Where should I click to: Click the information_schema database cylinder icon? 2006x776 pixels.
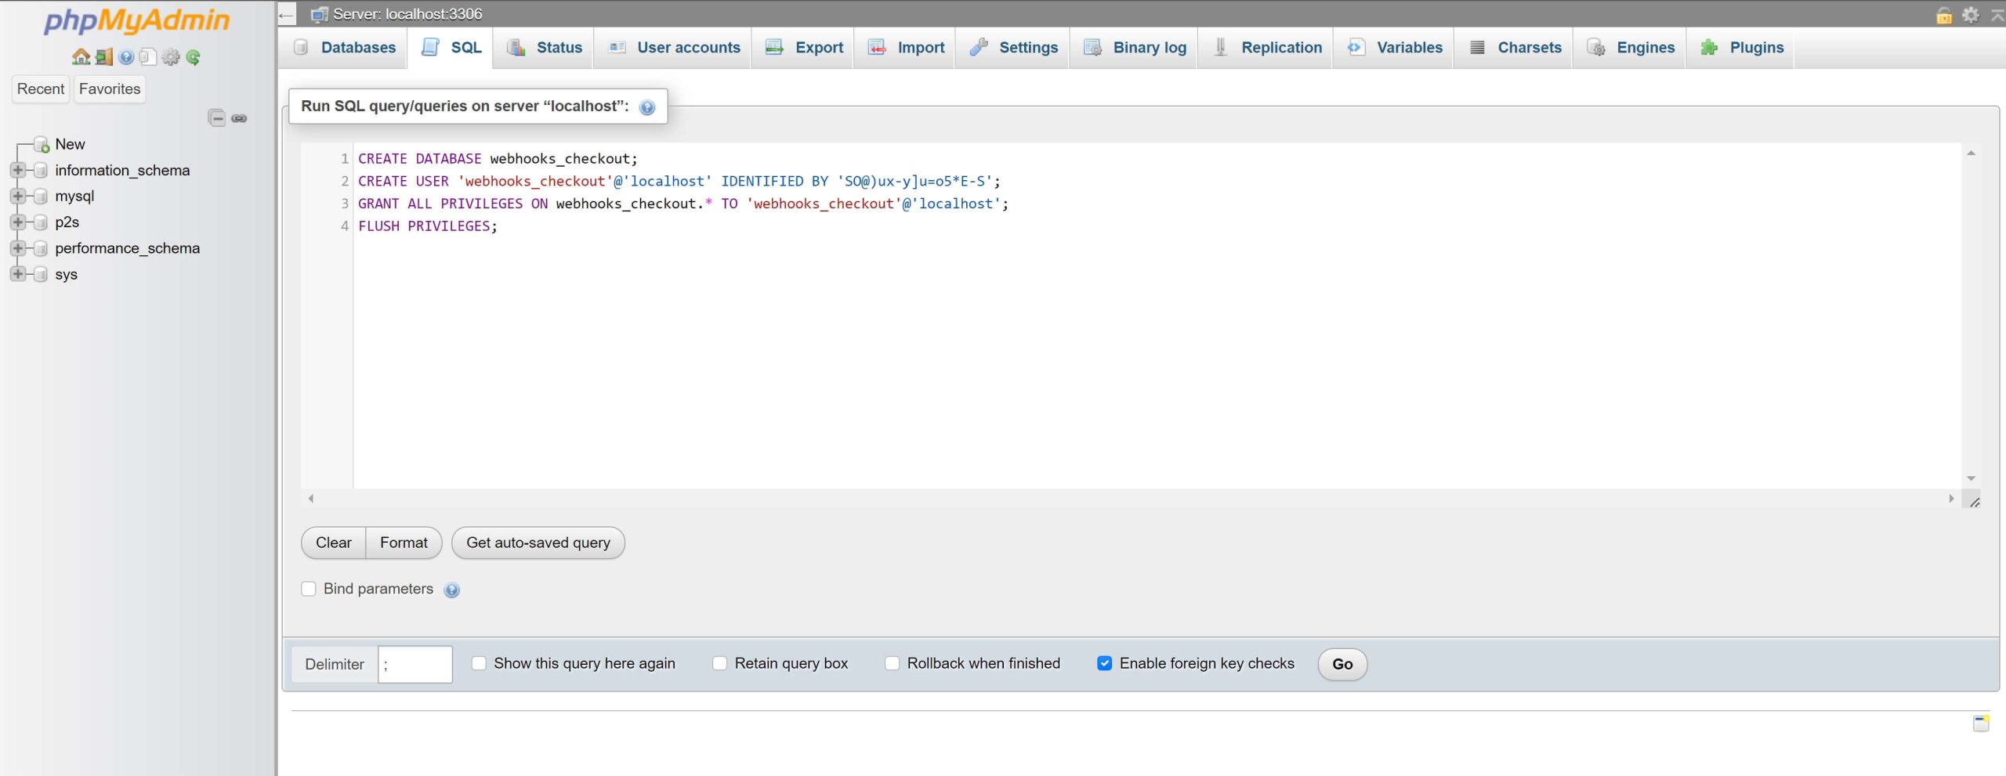41,171
